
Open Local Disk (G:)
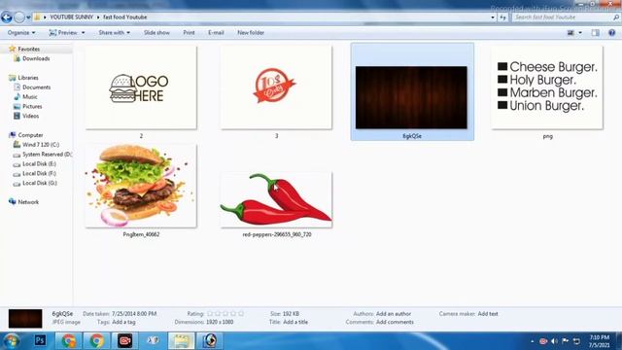coord(40,183)
